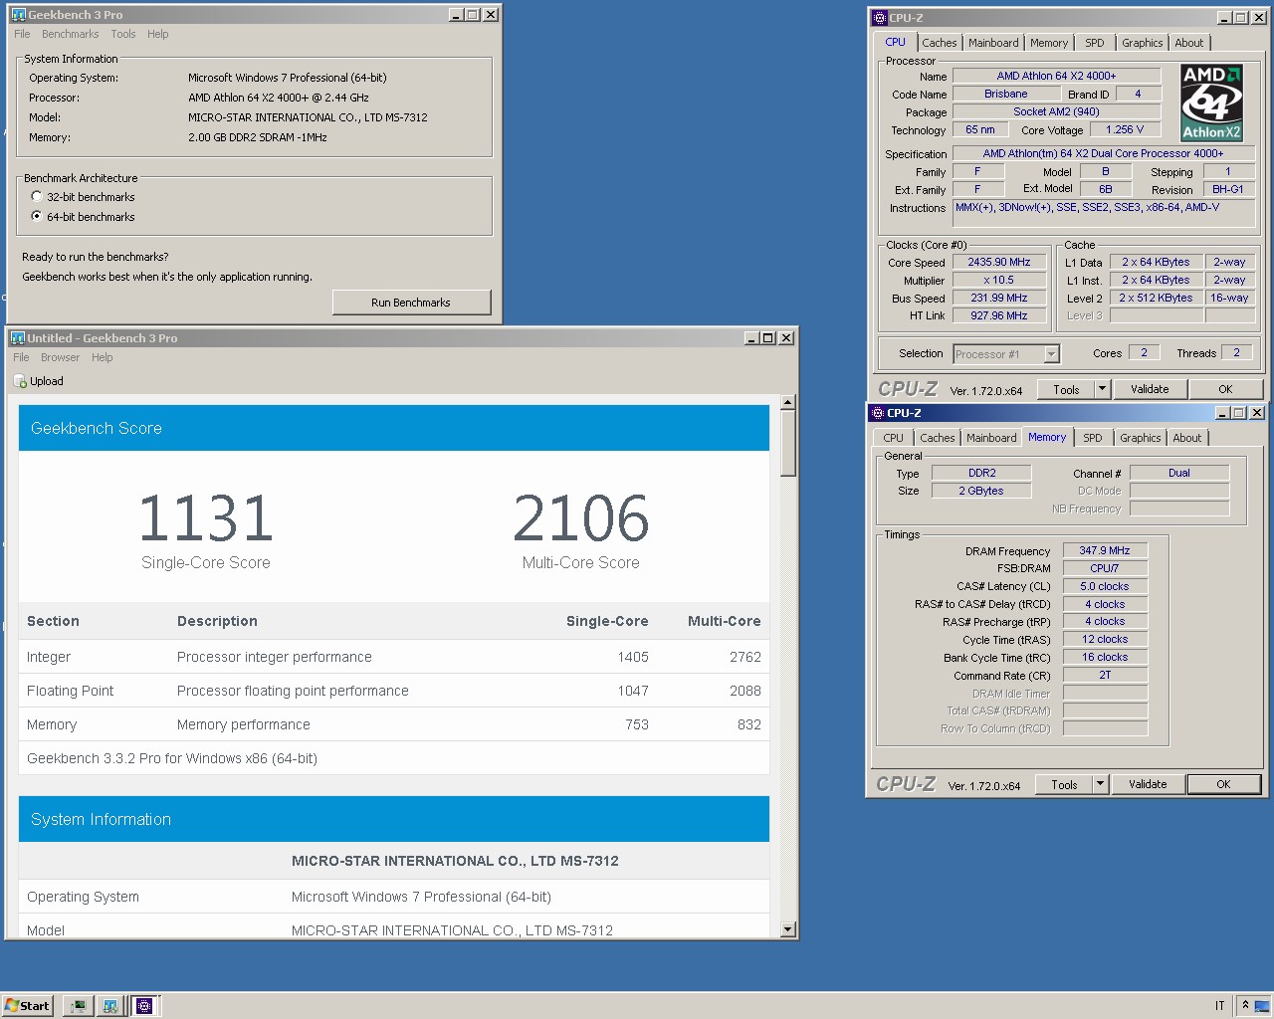The width and height of the screenshot is (1274, 1019).
Task: Open Tools dropdown arrow in CPU-Z Memory window
Action: [x=1100, y=784]
